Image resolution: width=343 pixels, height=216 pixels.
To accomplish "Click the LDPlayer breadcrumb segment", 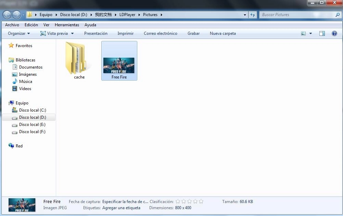I will tap(127, 15).
